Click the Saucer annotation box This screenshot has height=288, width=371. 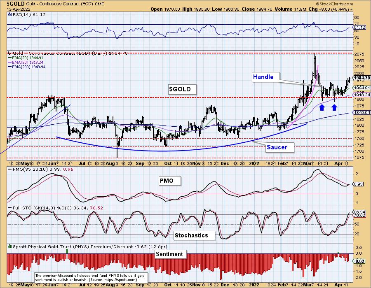[x=279, y=147]
